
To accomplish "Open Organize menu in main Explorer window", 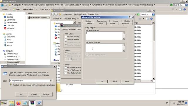I will [x=6, y=9].
